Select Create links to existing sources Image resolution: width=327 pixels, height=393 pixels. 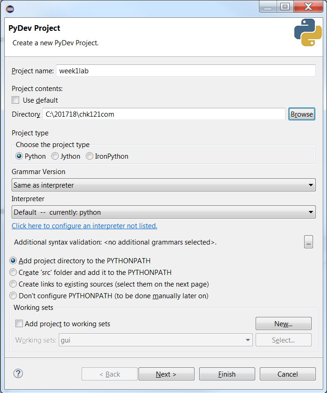[14, 284]
